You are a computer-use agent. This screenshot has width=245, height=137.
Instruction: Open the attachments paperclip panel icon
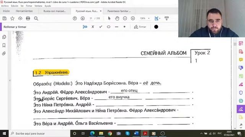coord(4,53)
